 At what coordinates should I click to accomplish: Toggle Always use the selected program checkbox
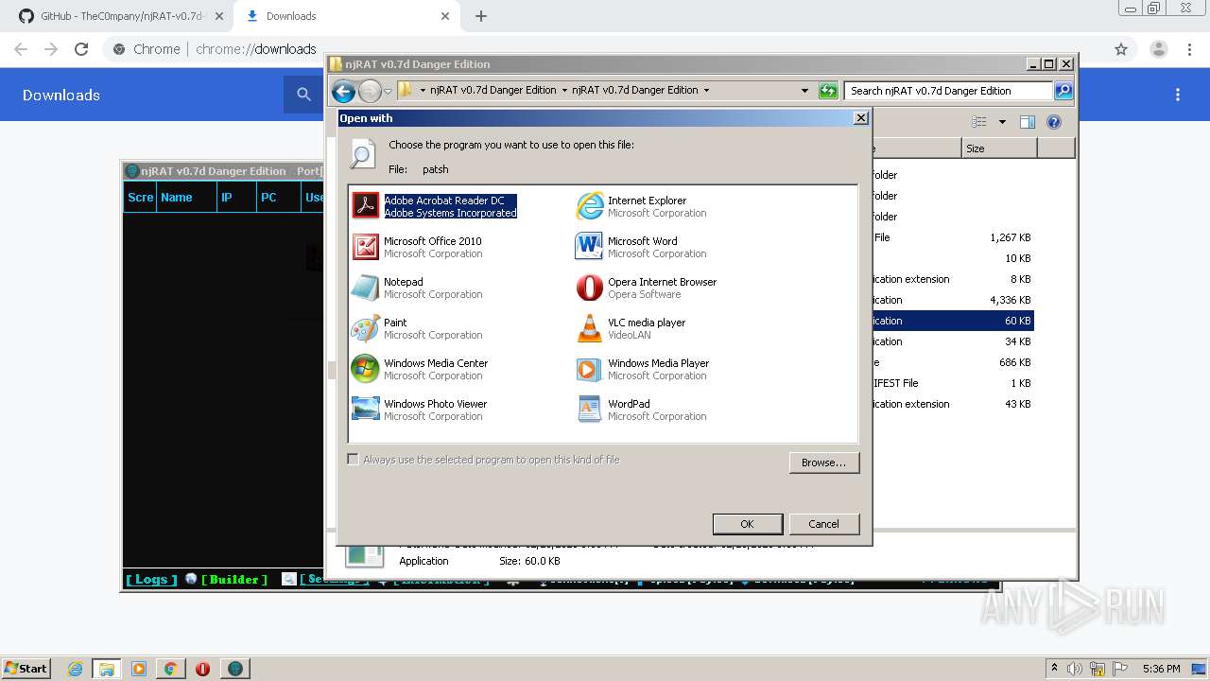[354, 460]
